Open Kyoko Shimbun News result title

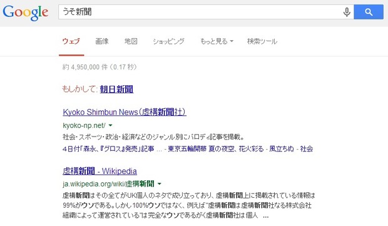coord(125,112)
